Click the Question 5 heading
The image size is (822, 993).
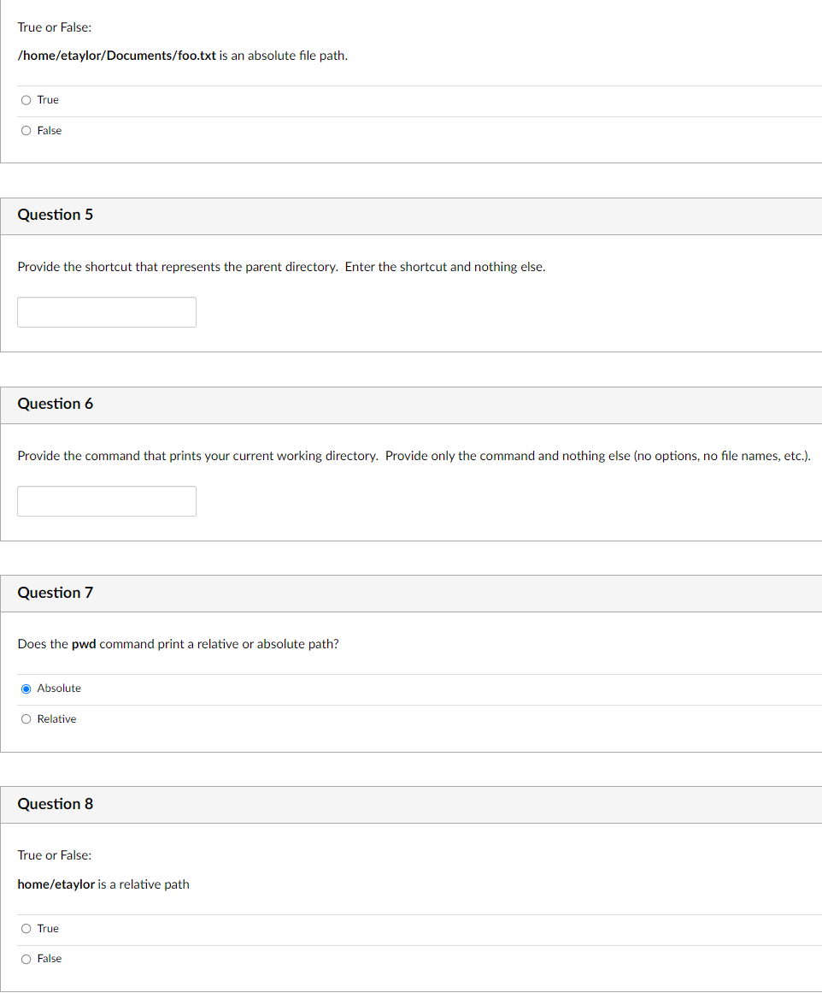[x=56, y=215]
